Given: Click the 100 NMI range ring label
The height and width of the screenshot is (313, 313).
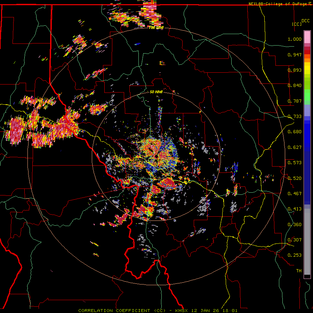Looking at the screenshot, I should point(156,27).
